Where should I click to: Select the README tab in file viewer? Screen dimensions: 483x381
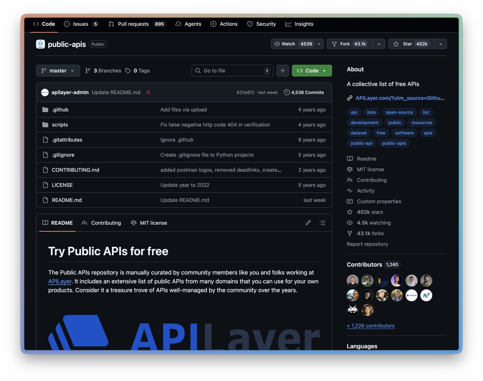pos(58,223)
